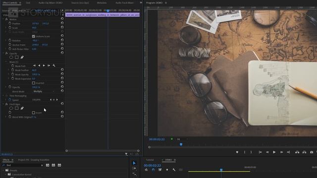The image size is (317, 178).
Task: Track mask backward one frame
Action: coord(34,66)
